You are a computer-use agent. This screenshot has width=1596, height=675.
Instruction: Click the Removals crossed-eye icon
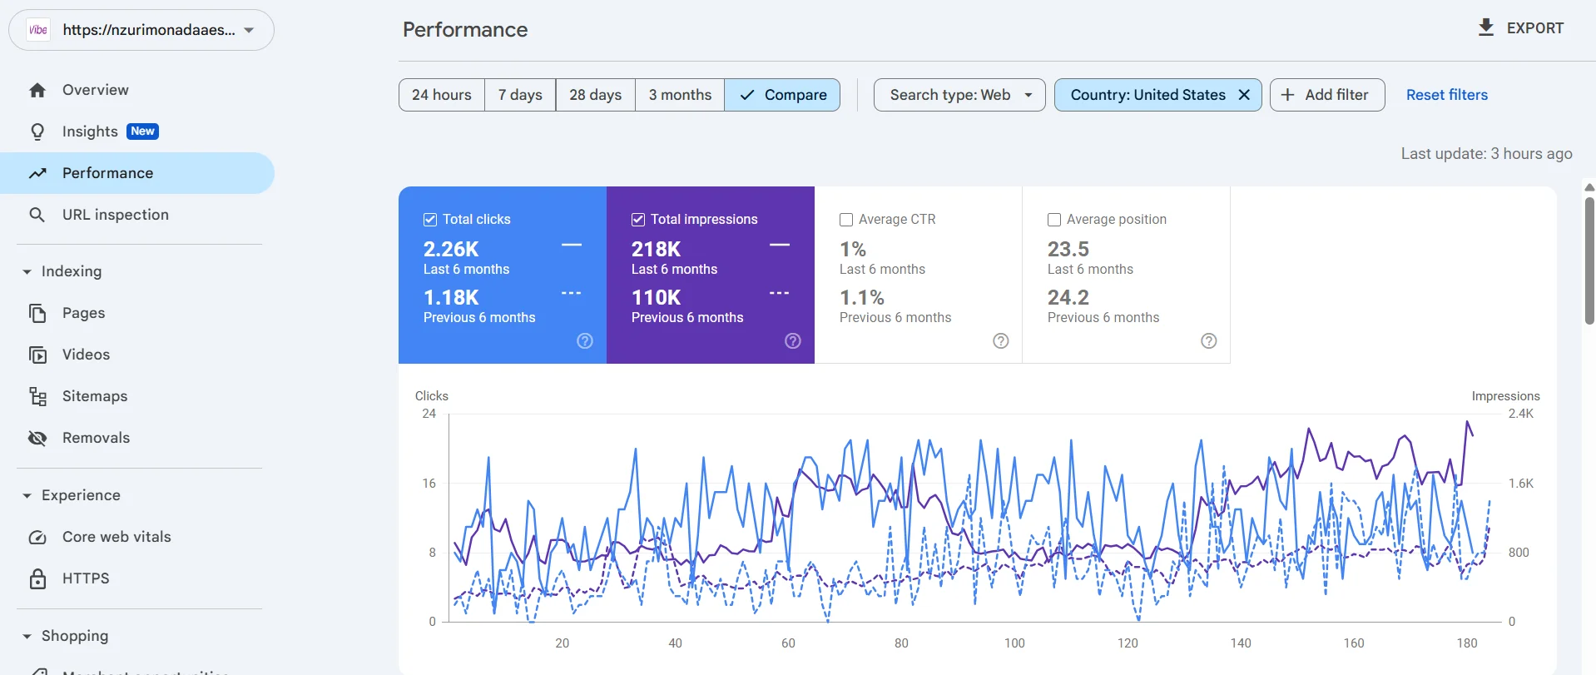coord(37,438)
